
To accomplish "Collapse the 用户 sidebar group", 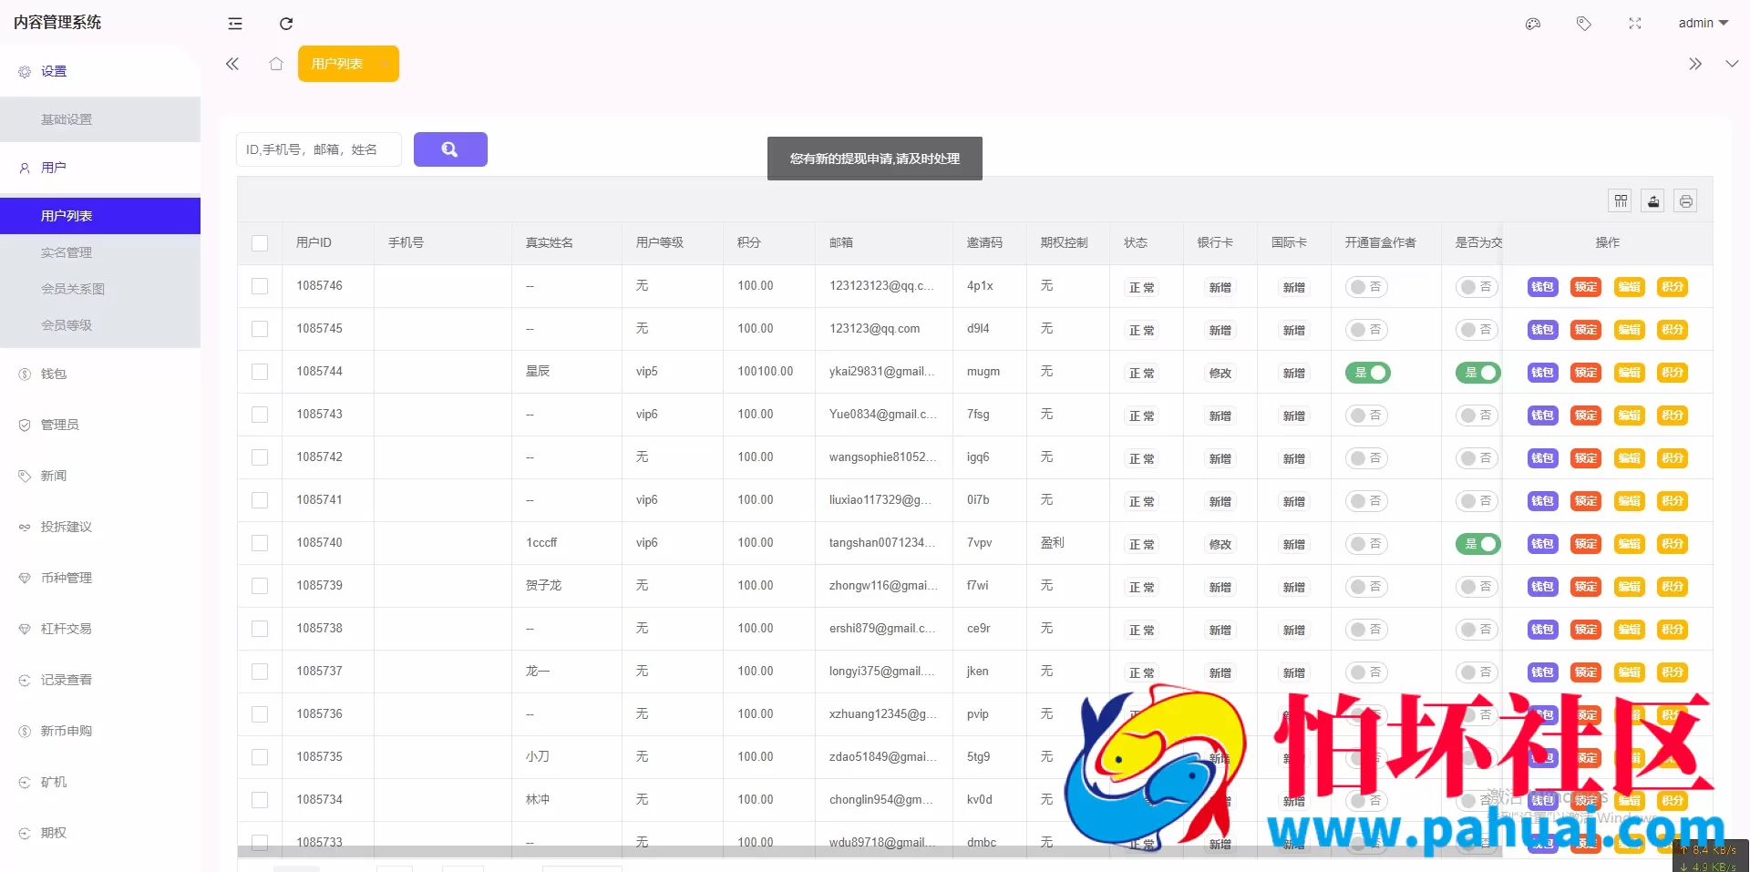I will (x=100, y=168).
